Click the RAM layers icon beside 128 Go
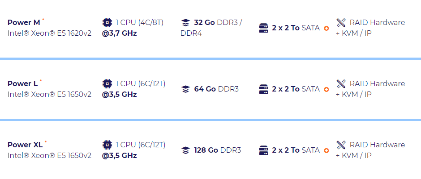Screen dimensions: 421x179 (185, 150)
